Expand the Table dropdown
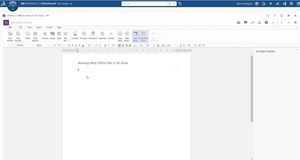The image size is (300, 160). click(x=59, y=41)
